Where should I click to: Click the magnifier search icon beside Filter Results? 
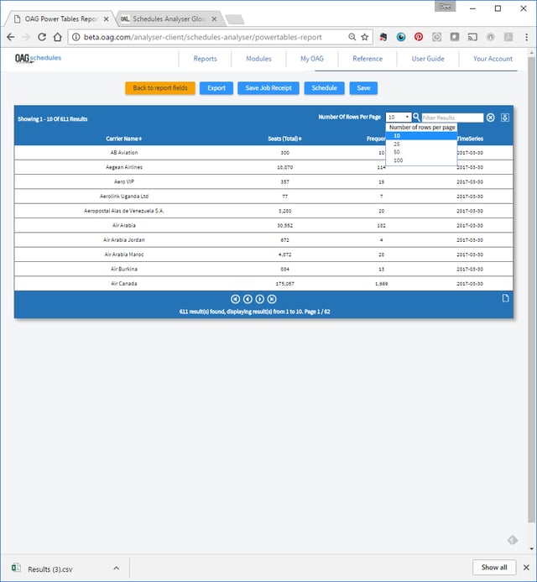click(x=416, y=118)
